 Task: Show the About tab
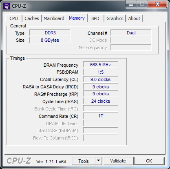134,18
